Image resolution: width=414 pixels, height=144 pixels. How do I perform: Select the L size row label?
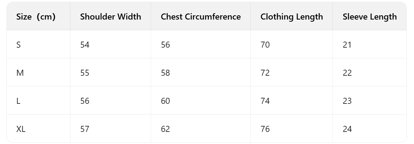click(x=18, y=101)
